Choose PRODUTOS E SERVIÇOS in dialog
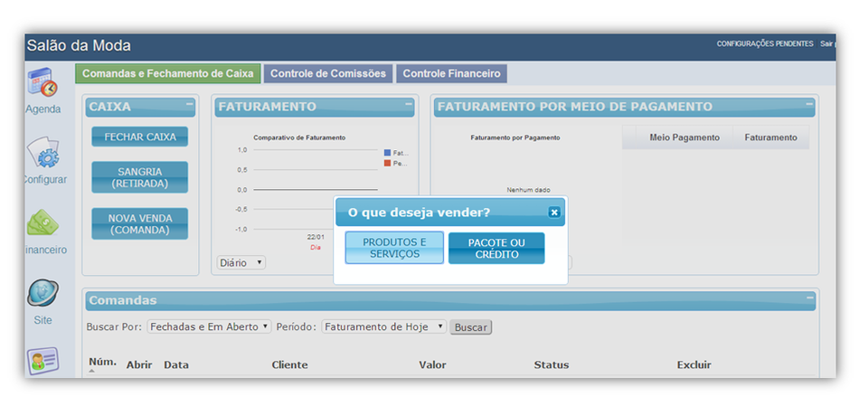This screenshot has width=859, height=406. [x=394, y=248]
